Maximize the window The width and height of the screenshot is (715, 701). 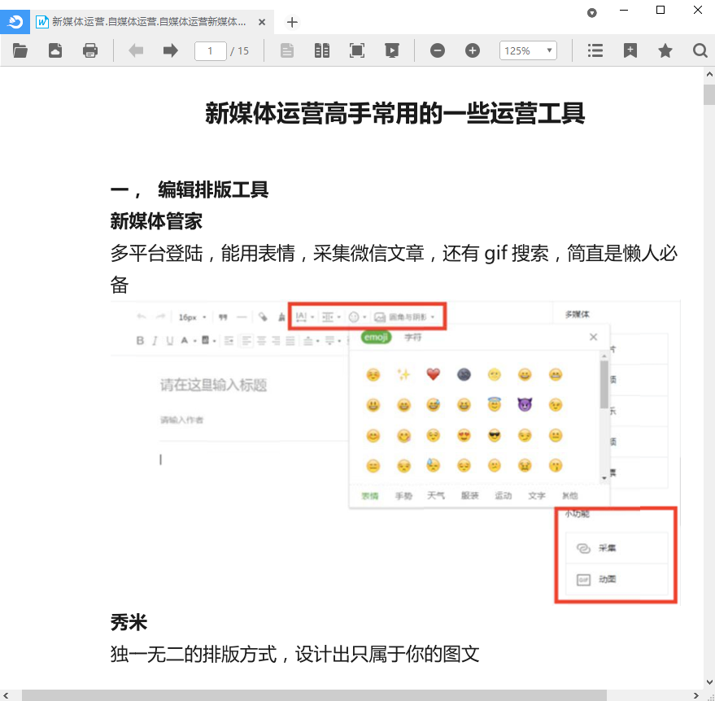click(661, 10)
